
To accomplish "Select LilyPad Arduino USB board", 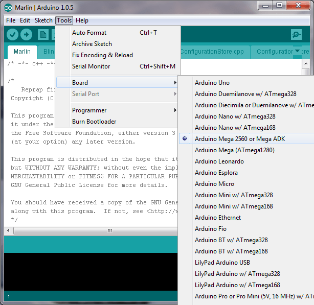I will 246,262.
